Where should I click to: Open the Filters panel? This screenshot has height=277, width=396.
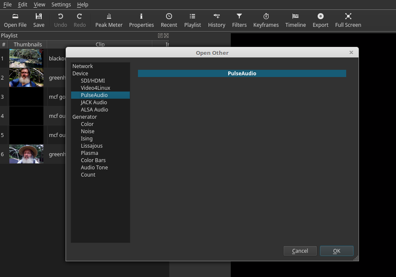(239, 20)
